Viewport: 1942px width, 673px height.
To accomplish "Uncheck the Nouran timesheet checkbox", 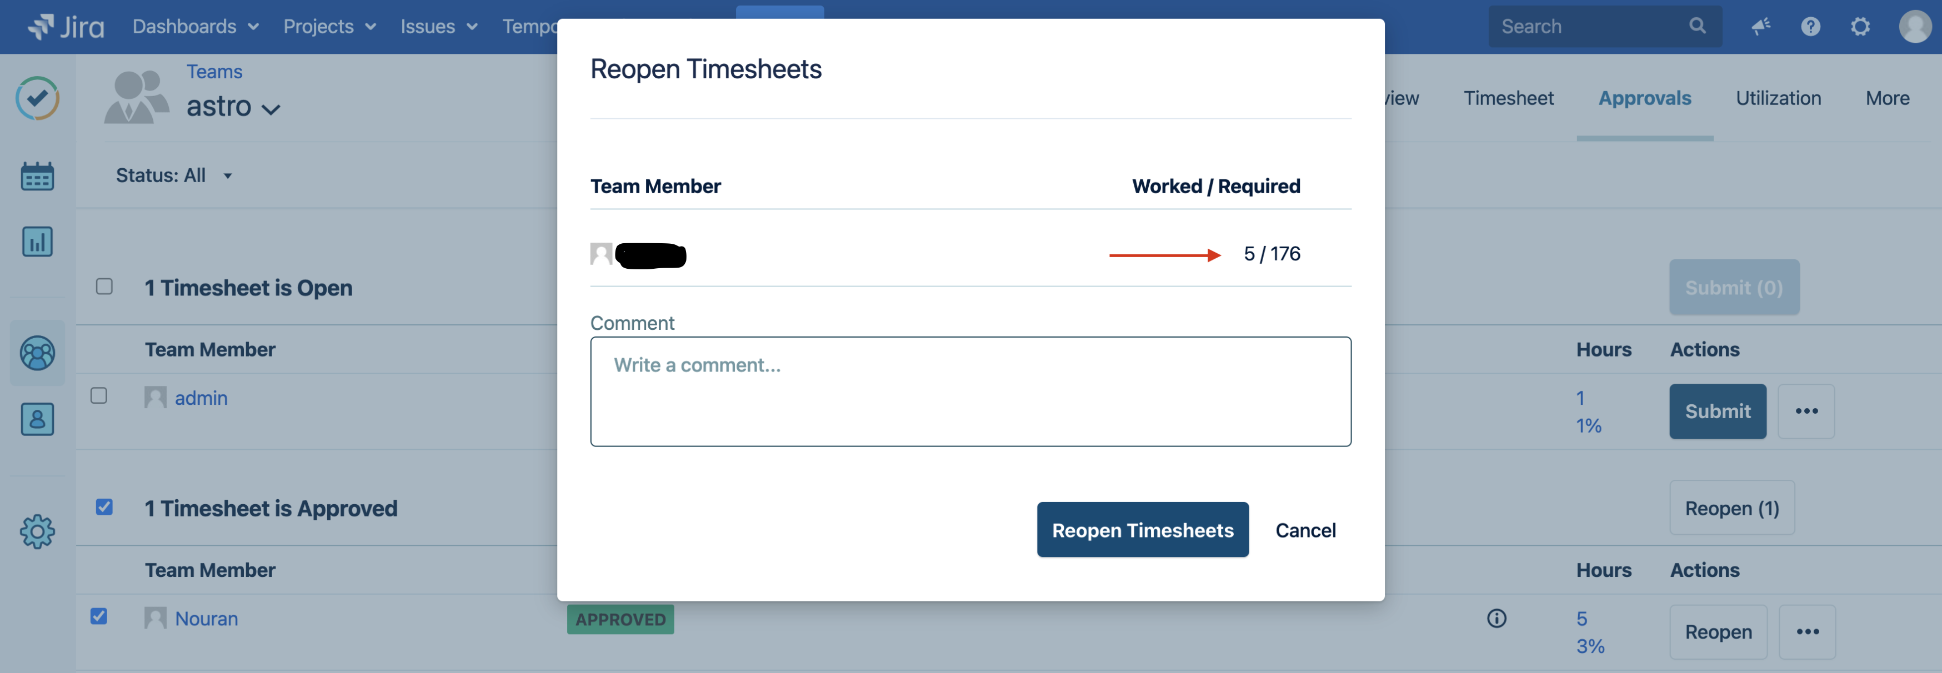I will [99, 616].
